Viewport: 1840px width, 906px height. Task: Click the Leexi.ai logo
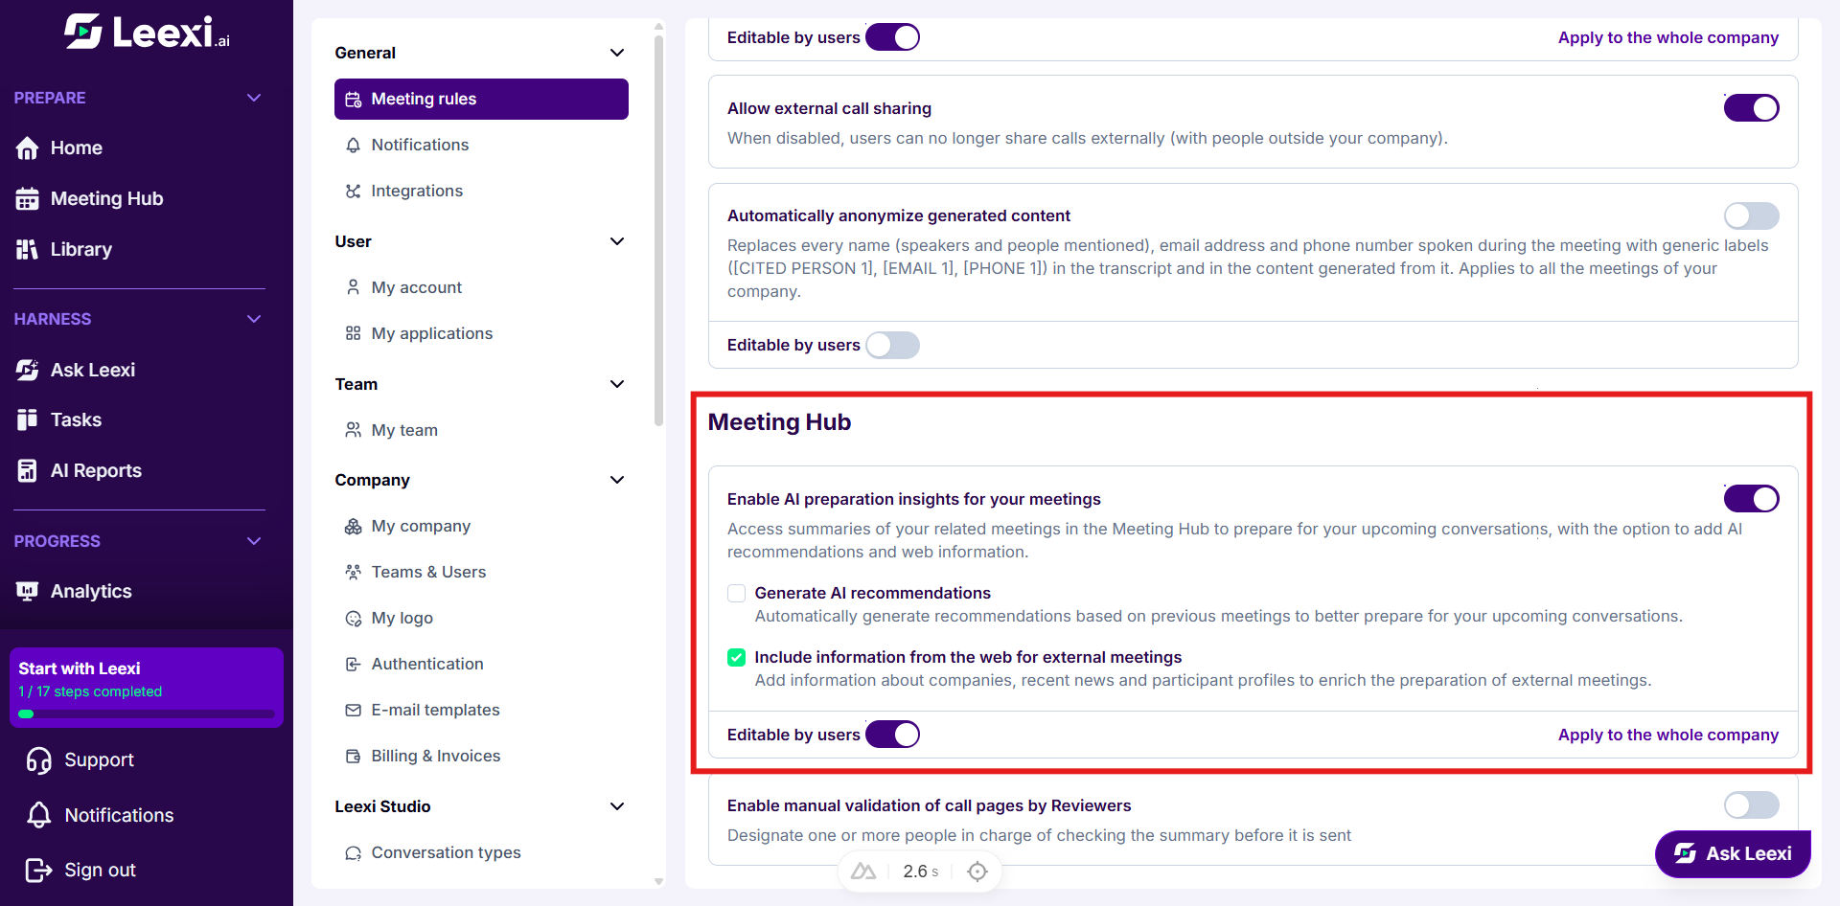pos(147,32)
